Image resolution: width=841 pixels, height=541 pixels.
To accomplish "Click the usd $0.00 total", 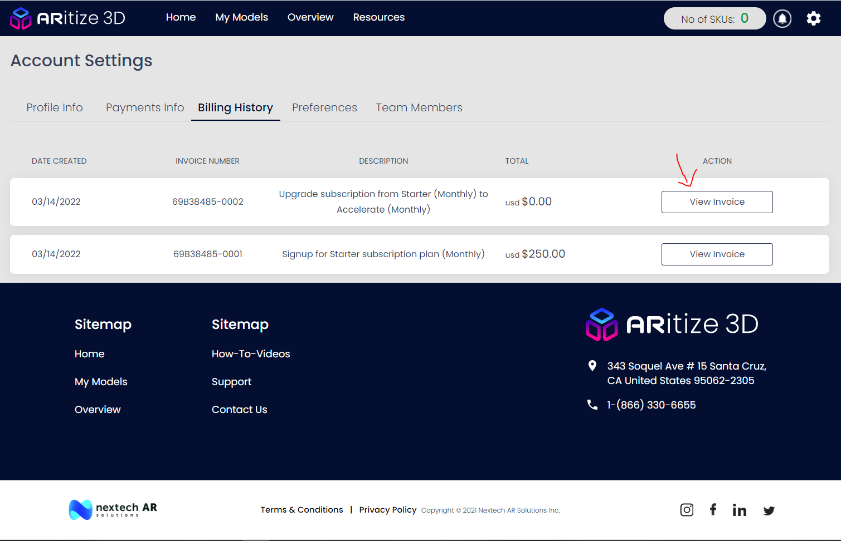I will (x=528, y=201).
